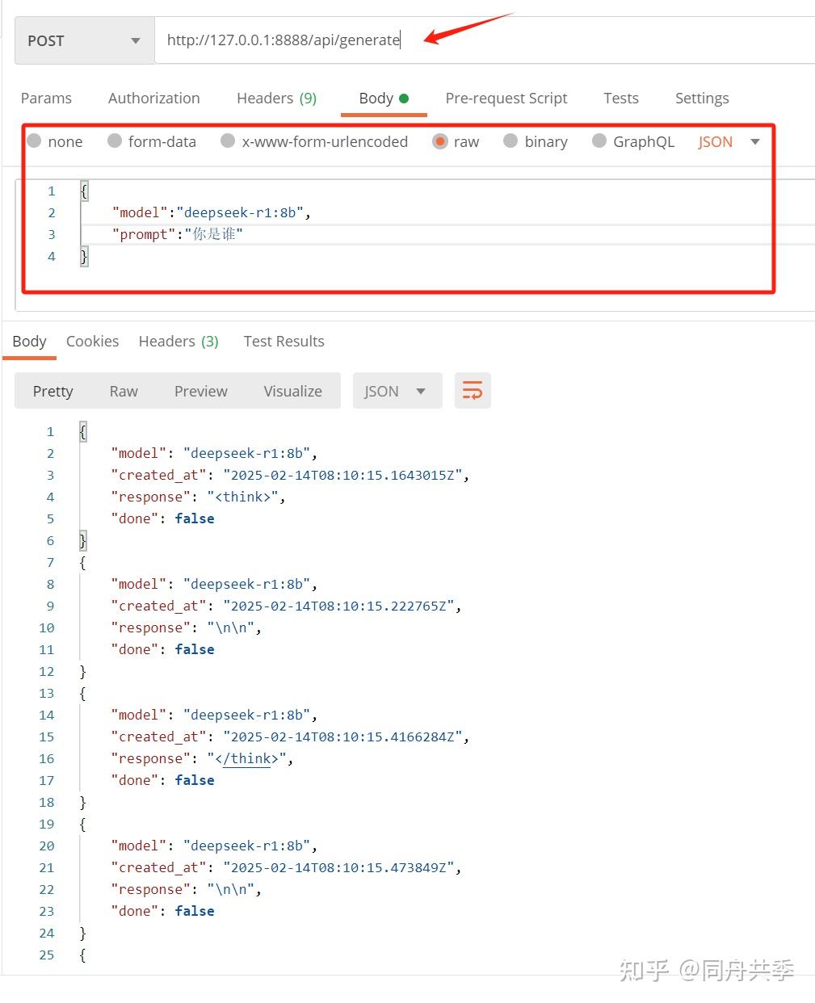Viewport: 815px width, 1003px height.
Task: Switch to Pre-request Script tab
Action: point(506,99)
